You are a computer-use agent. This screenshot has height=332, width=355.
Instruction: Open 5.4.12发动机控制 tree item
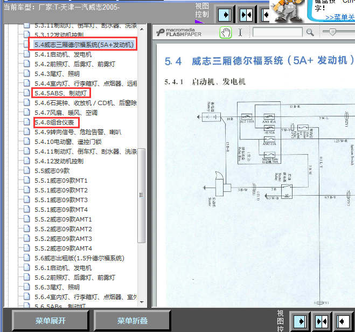point(59,161)
